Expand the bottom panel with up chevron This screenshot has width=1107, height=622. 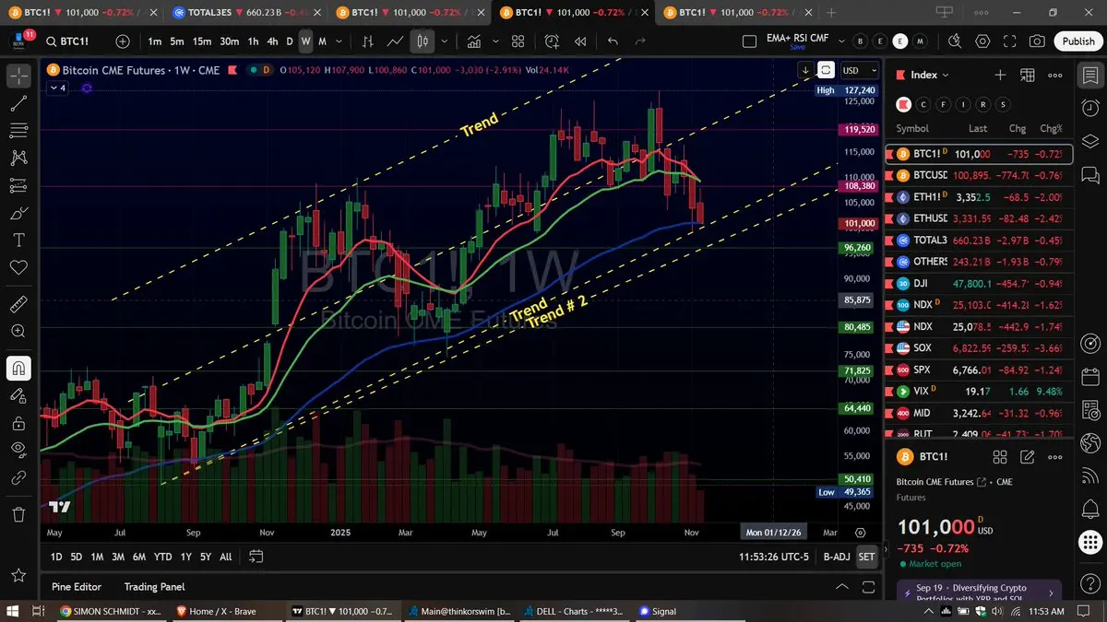[841, 586]
